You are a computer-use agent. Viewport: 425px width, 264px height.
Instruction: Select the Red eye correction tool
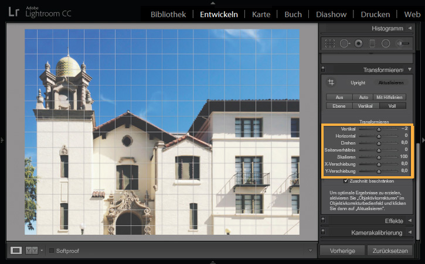[358, 43]
